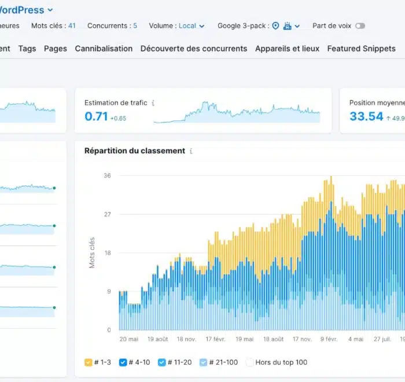405x382 pixels.
Task: Click the Mots clés count 41
Action: [72, 26]
